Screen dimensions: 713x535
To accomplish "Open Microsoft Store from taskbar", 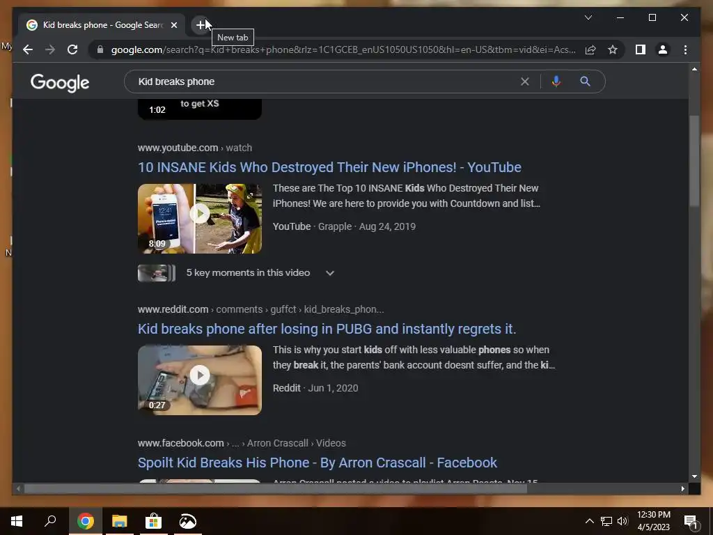I will (153, 521).
